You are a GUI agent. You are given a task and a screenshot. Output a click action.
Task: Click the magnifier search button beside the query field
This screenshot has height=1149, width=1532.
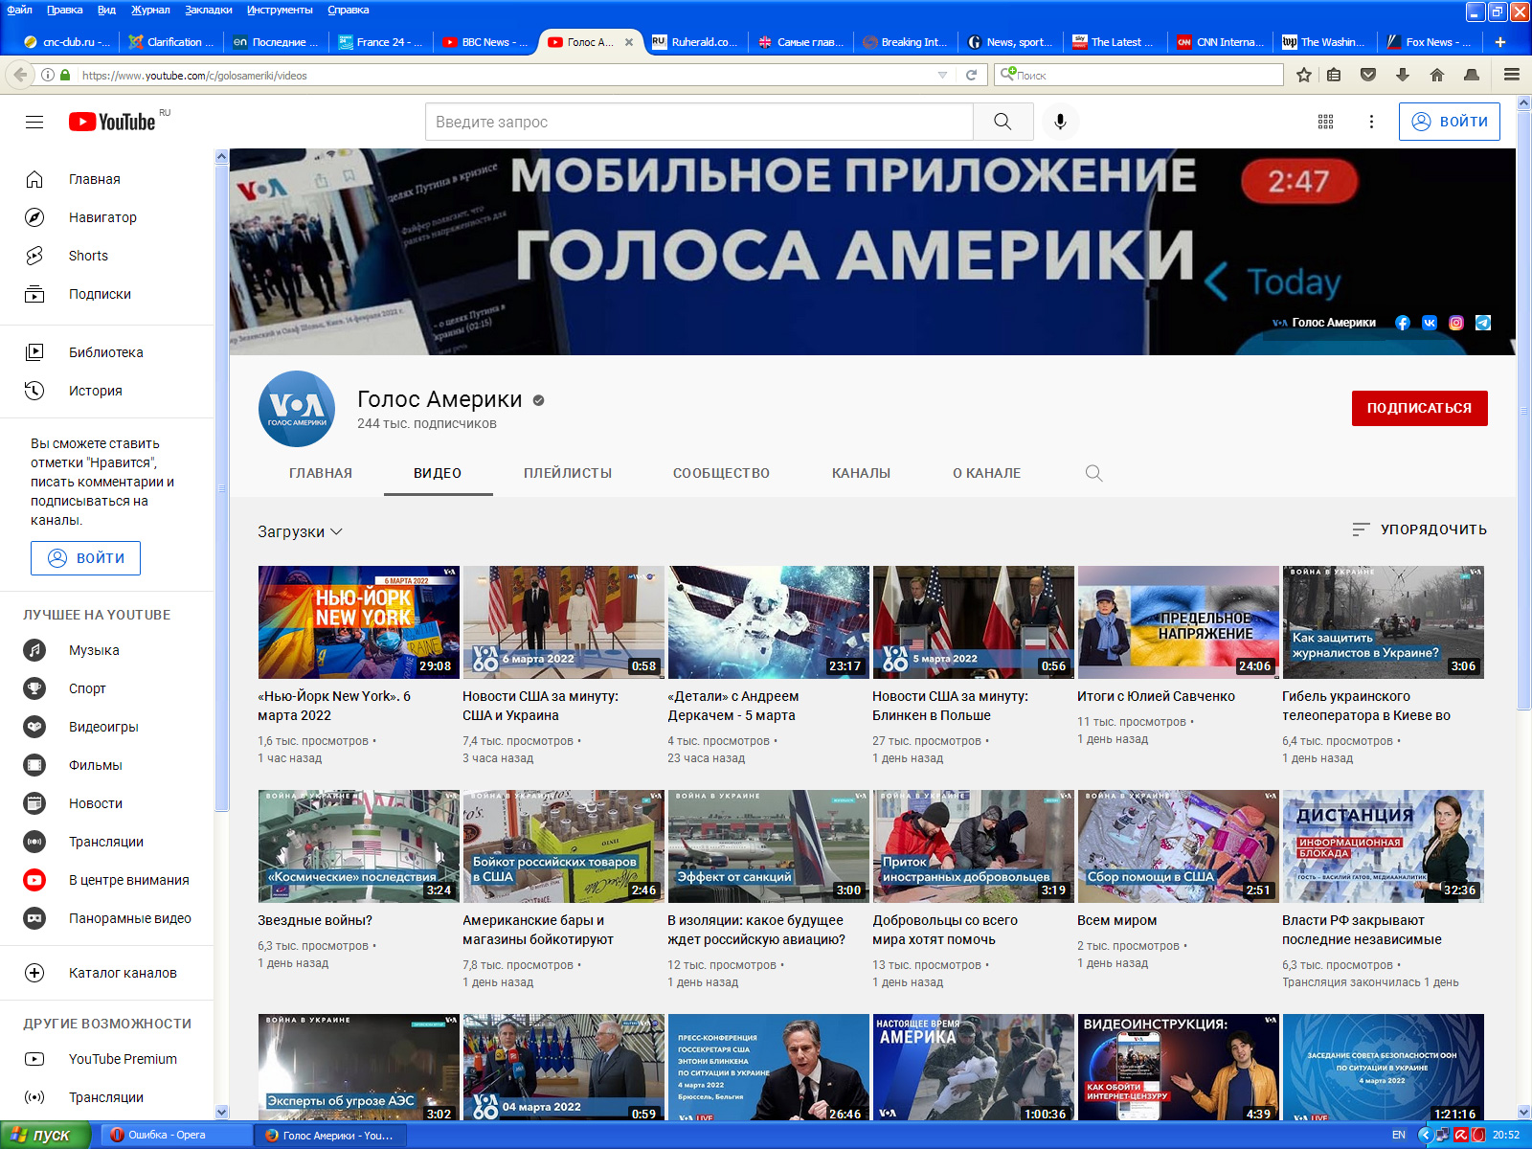(x=1003, y=122)
